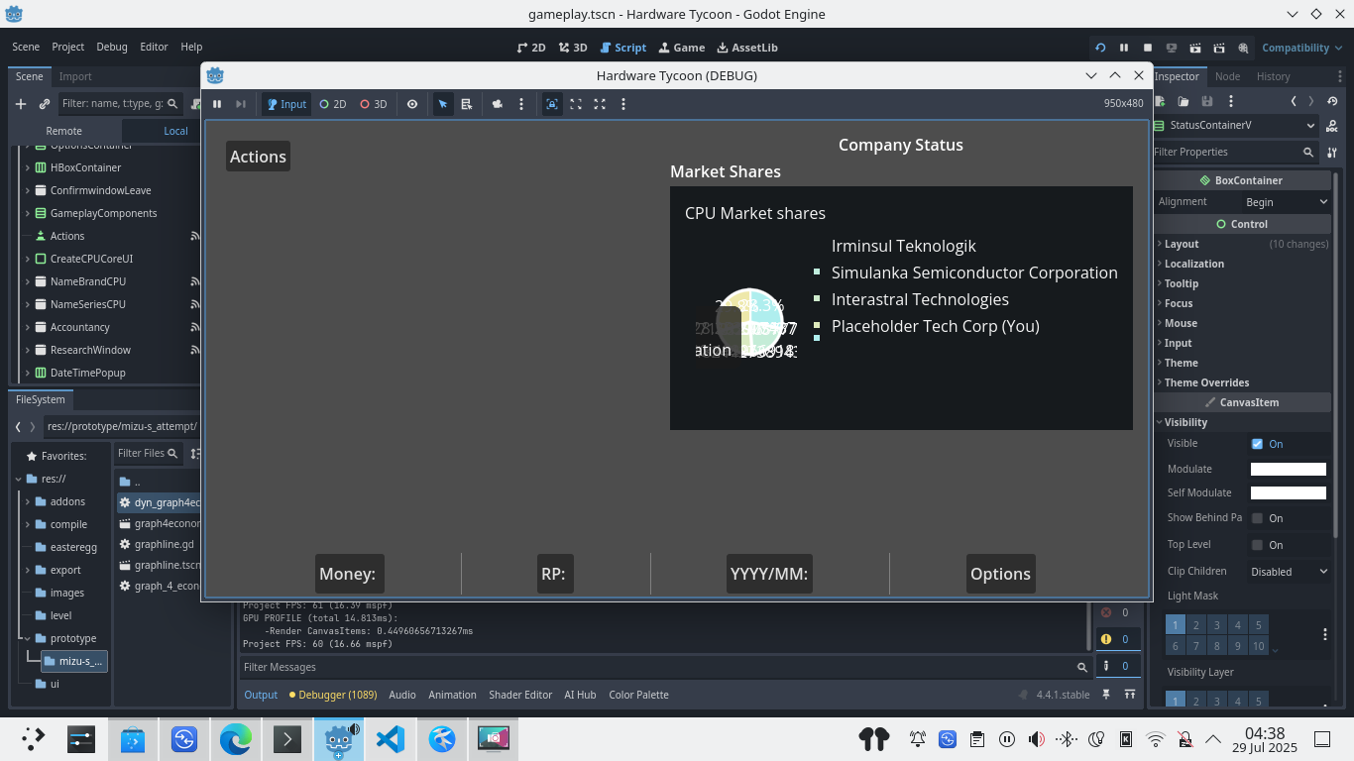Expand the export folder in FileSystem
Image resolution: width=1354 pixels, height=761 pixels.
click(28, 570)
